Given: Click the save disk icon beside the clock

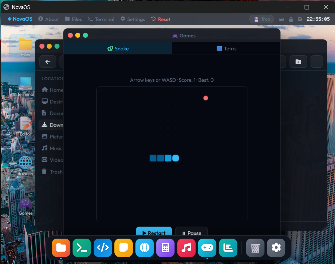Looking at the screenshot, I should pyautogui.click(x=300, y=19).
